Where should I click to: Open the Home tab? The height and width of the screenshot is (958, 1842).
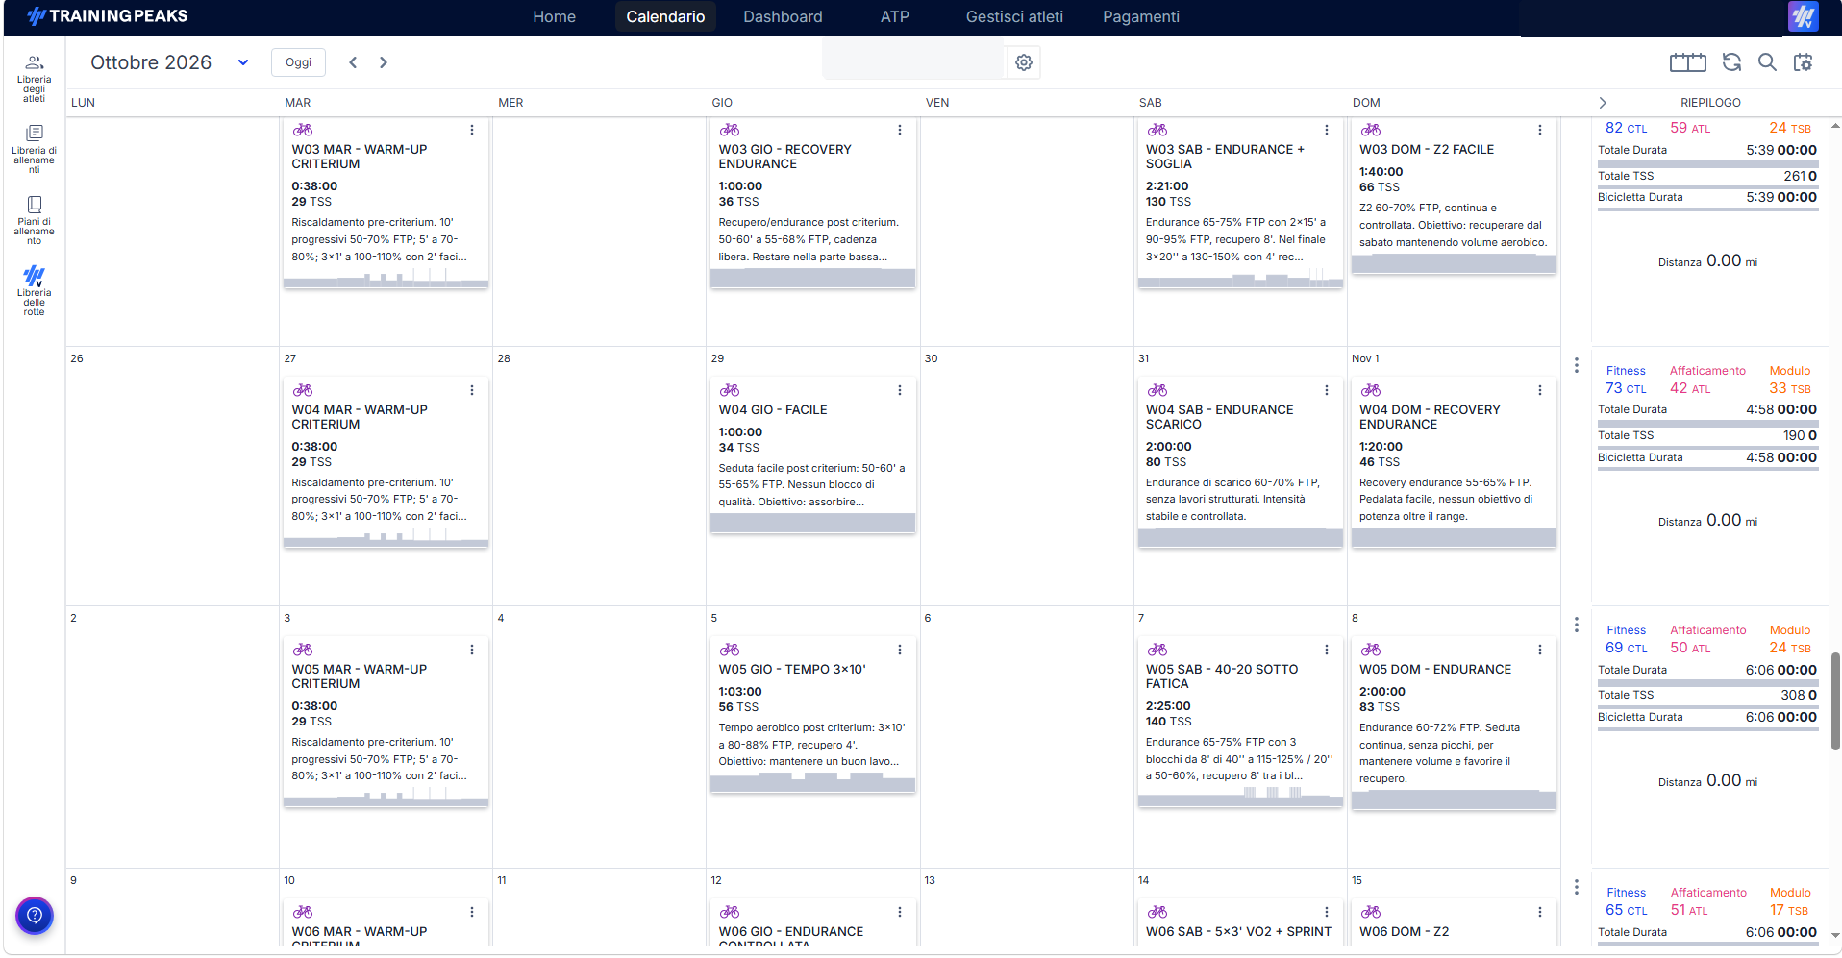(x=555, y=16)
